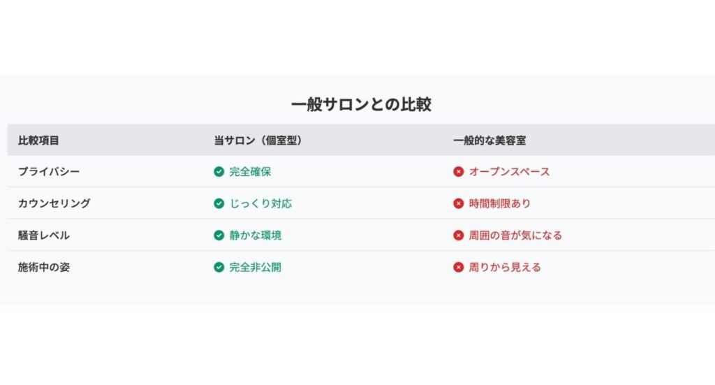
Task: Click the 比較項目 column header
Action: (x=39, y=140)
